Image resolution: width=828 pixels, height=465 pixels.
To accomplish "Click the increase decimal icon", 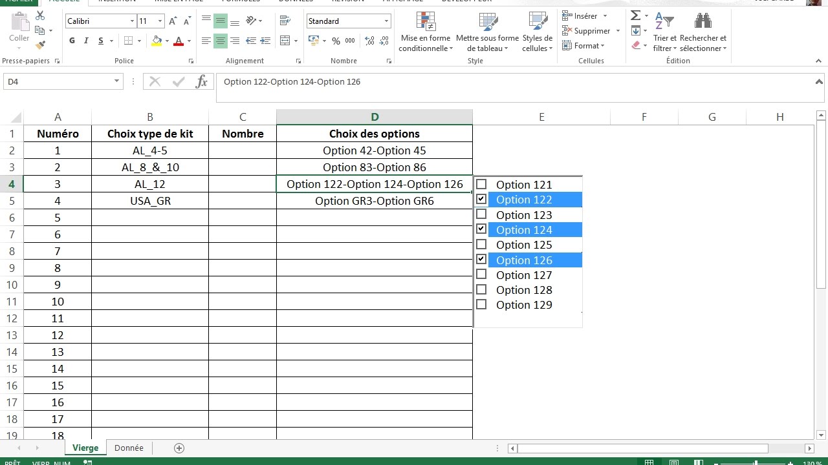I will [369, 41].
